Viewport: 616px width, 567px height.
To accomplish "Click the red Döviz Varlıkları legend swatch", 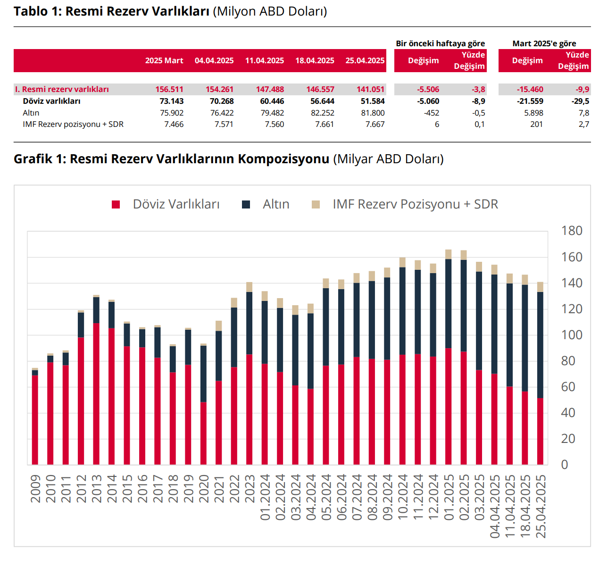I will [x=116, y=204].
